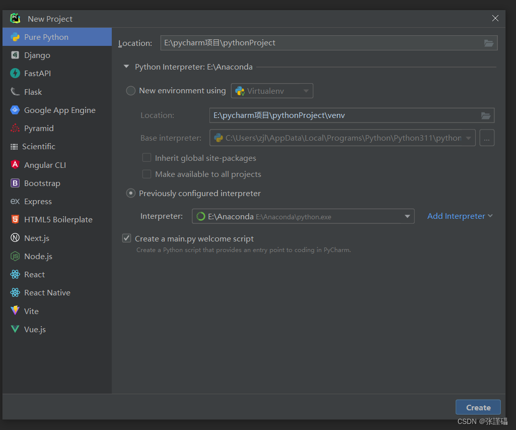
Task: Expand the Add Interpreter chevron menu
Action: coord(490,216)
